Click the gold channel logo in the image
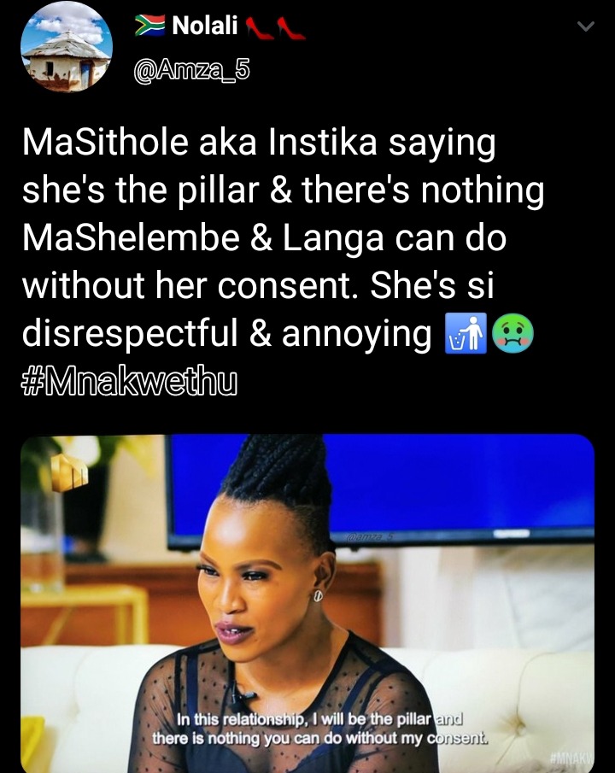The height and width of the screenshot is (773, 615). (x=69, y=474)
